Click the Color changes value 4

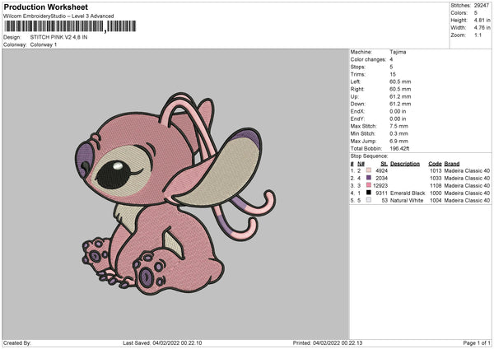391,59
